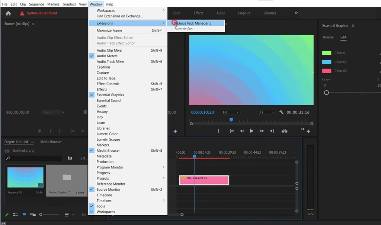The width and height of the screenshot is (381, 225).
Task: Step back one frame in Program Monitor
Action: point(241,131)
